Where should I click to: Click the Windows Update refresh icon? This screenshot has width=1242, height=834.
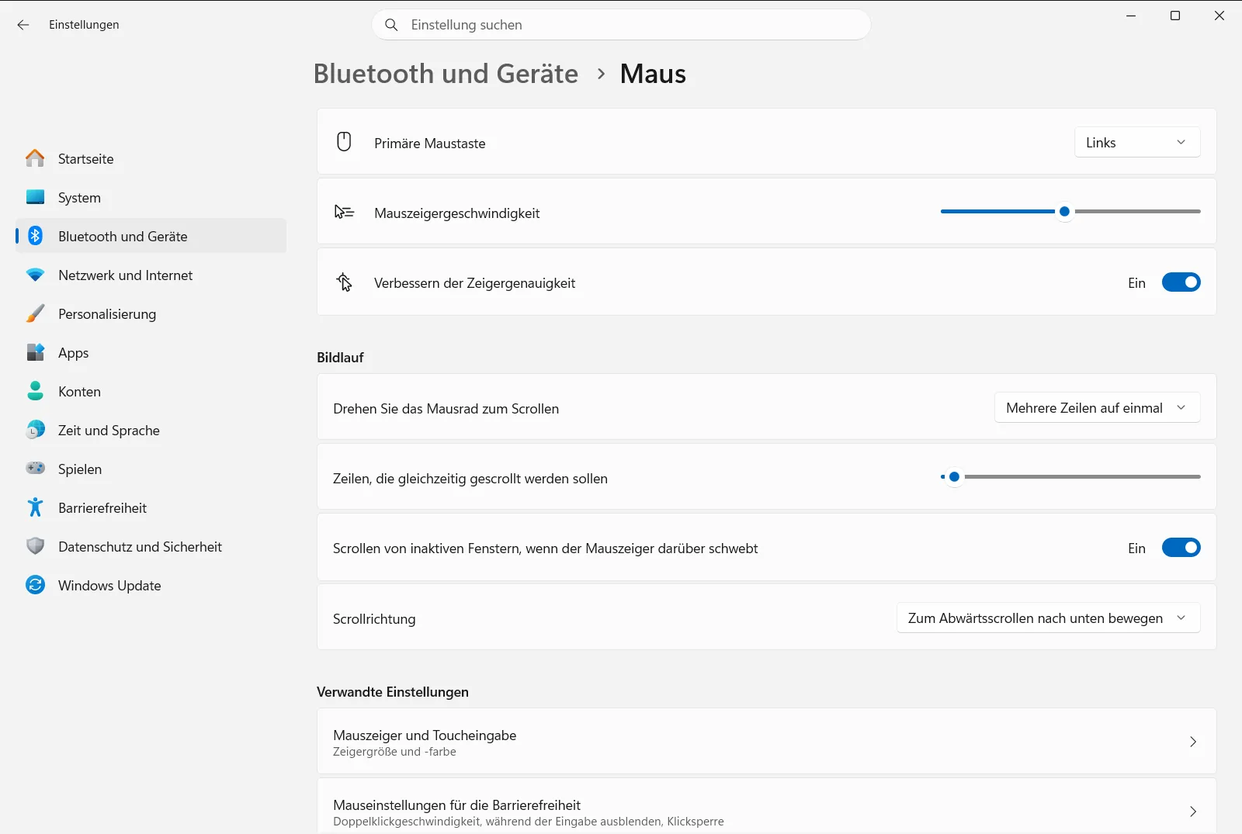click(x=35, y=585)
